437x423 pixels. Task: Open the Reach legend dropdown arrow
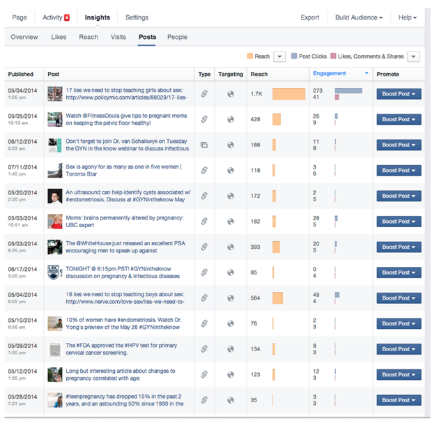[279, 56]
